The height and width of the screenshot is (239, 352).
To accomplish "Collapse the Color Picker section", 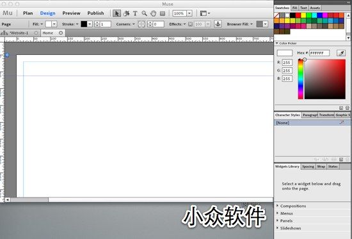I will [276, 43].
